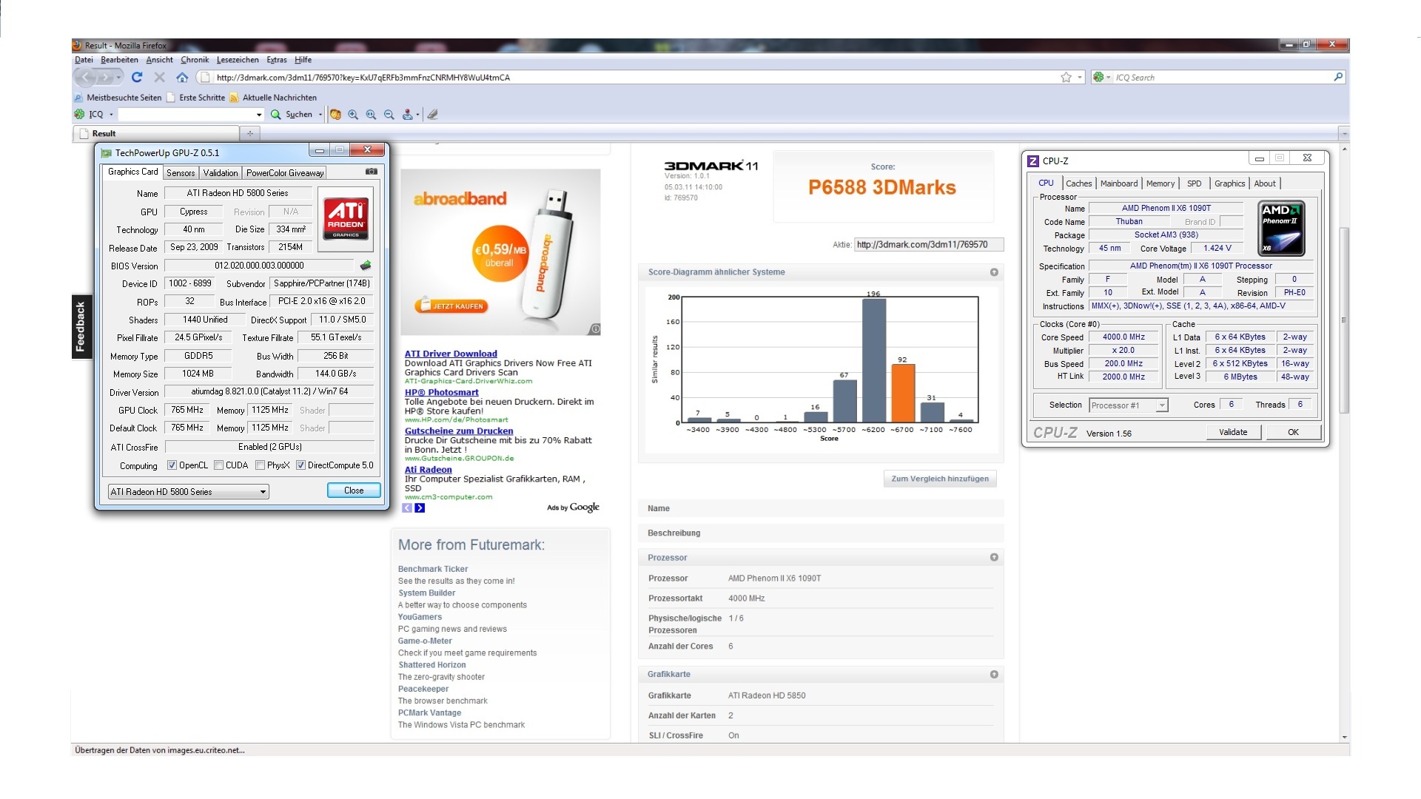Open the Suchen options dropdown arrow

pos(320,115)
